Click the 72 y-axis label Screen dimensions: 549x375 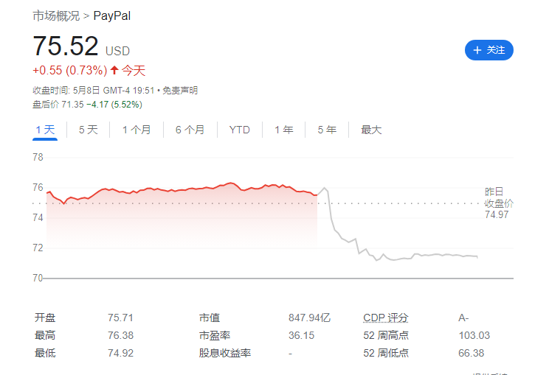38,248
